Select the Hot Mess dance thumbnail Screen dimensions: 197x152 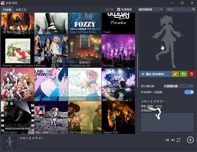pyautogui.click(x=118, y=51)
